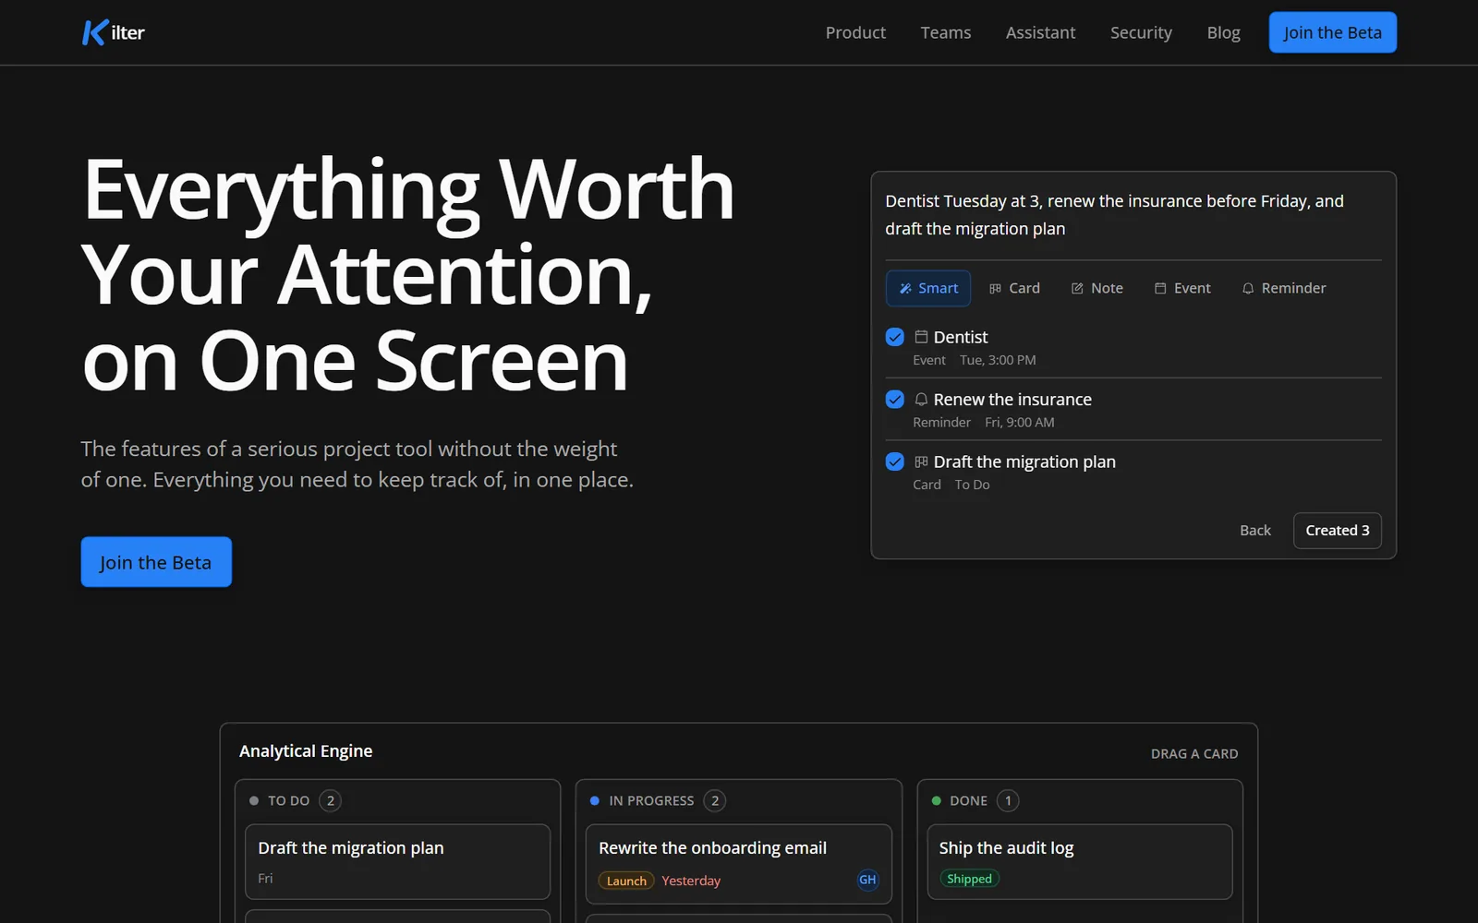
Task: Open the Ship the audit log card
Action: click(1080, 861)
